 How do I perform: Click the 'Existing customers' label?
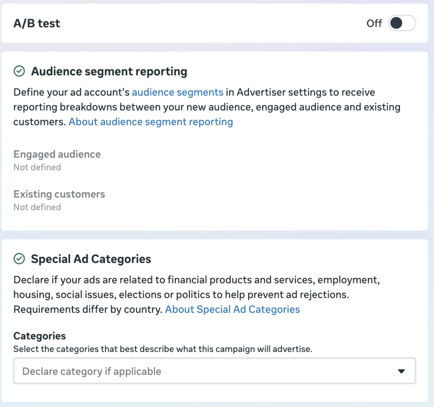click(59, 194)
